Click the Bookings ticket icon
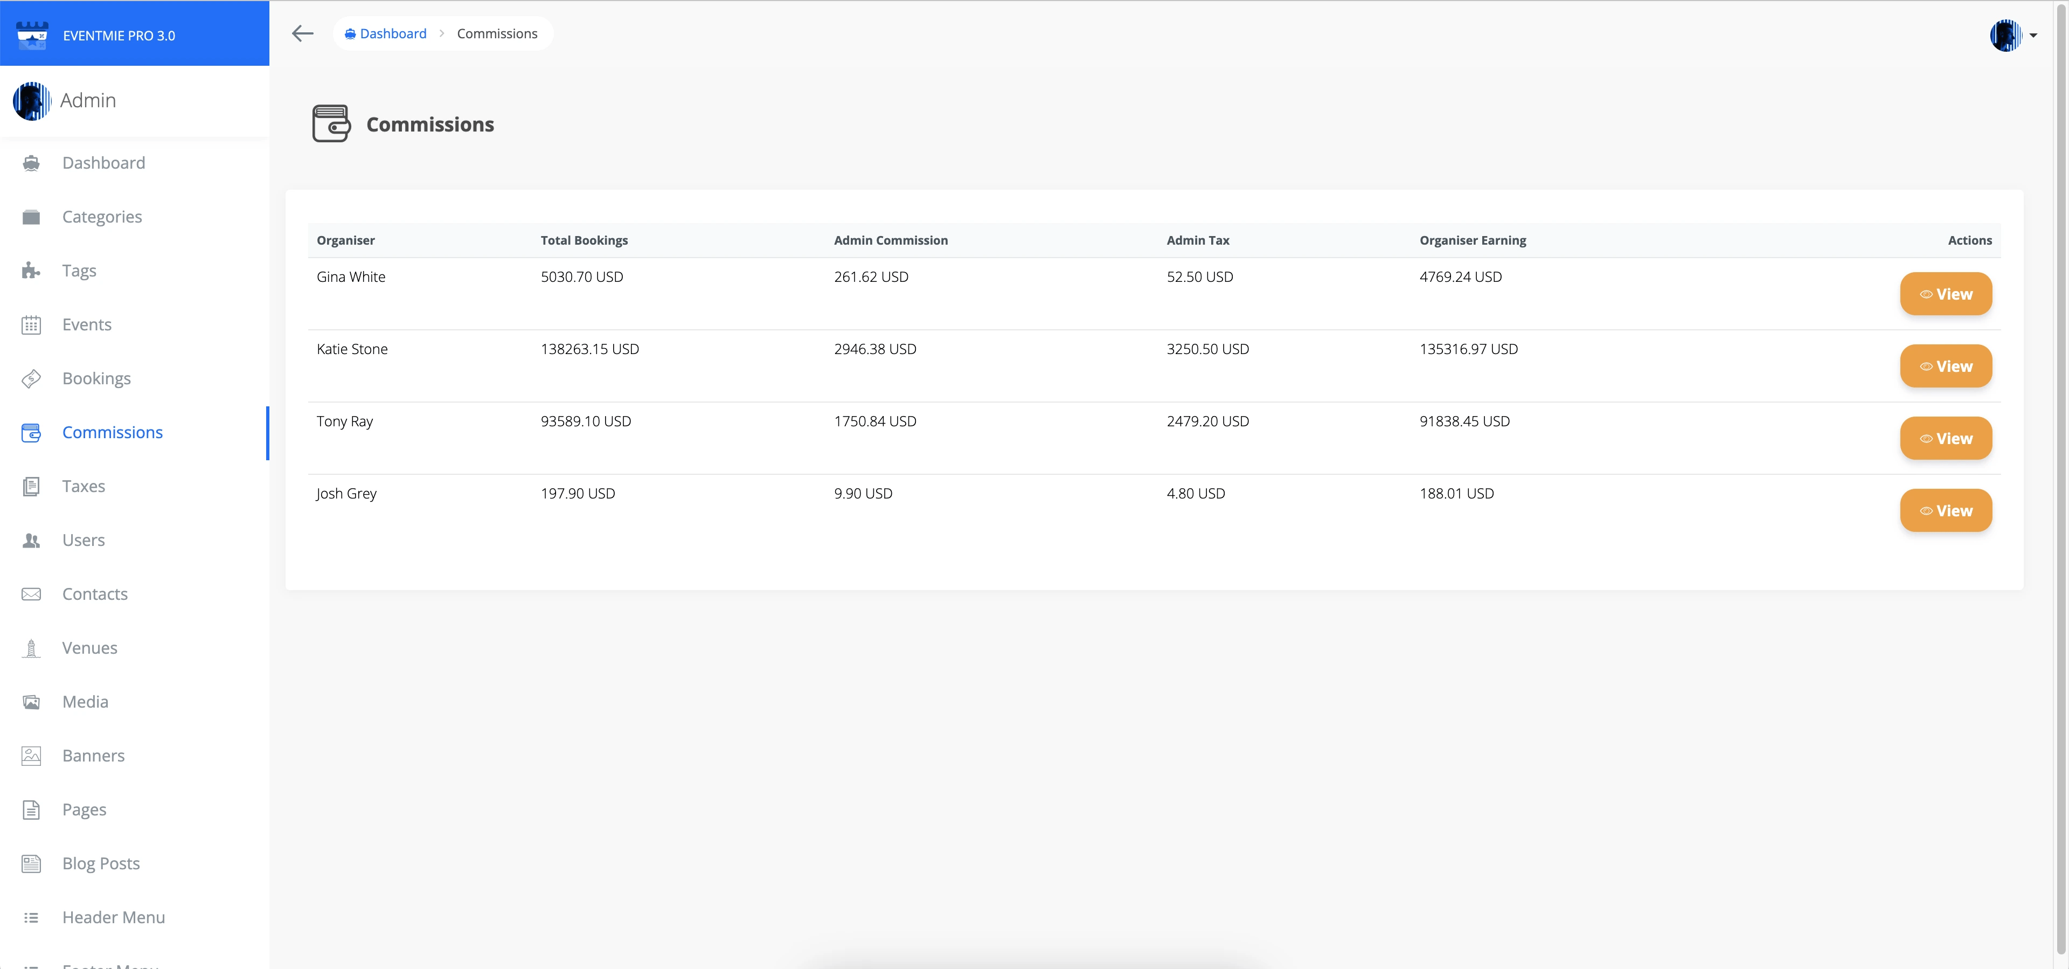The image size is (2069, 969). click(x=31, y=378)
